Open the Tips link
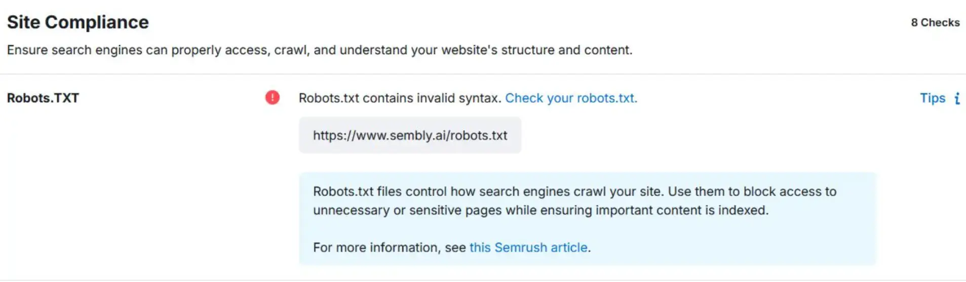This screenshot has width=966, height=282. [932, 98]
